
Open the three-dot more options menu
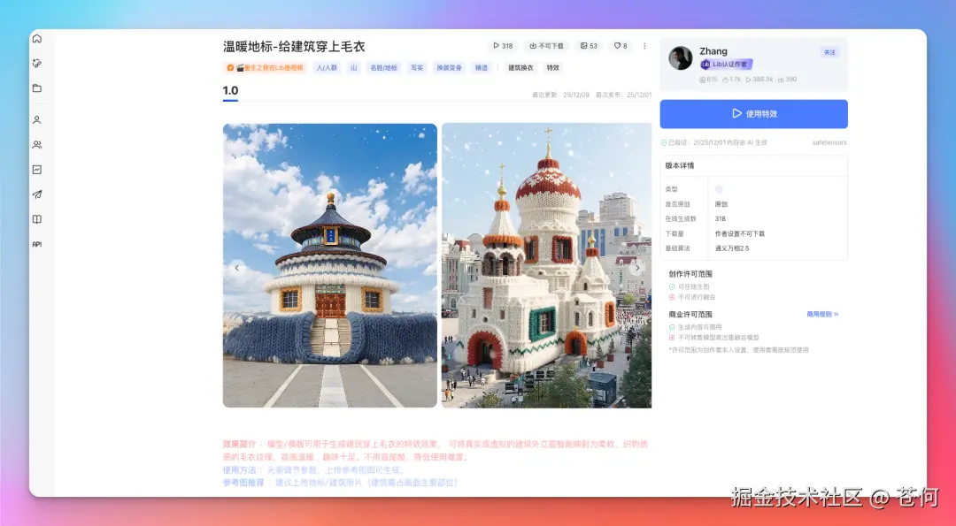(x=645, y=46)
